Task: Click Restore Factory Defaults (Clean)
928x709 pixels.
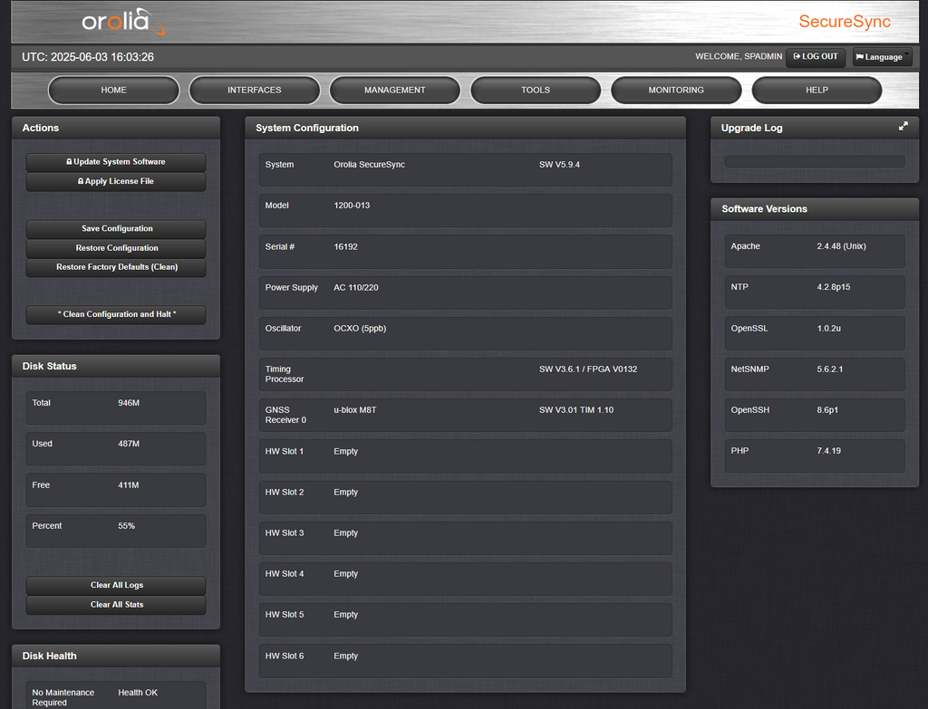Action: point(116,267)
